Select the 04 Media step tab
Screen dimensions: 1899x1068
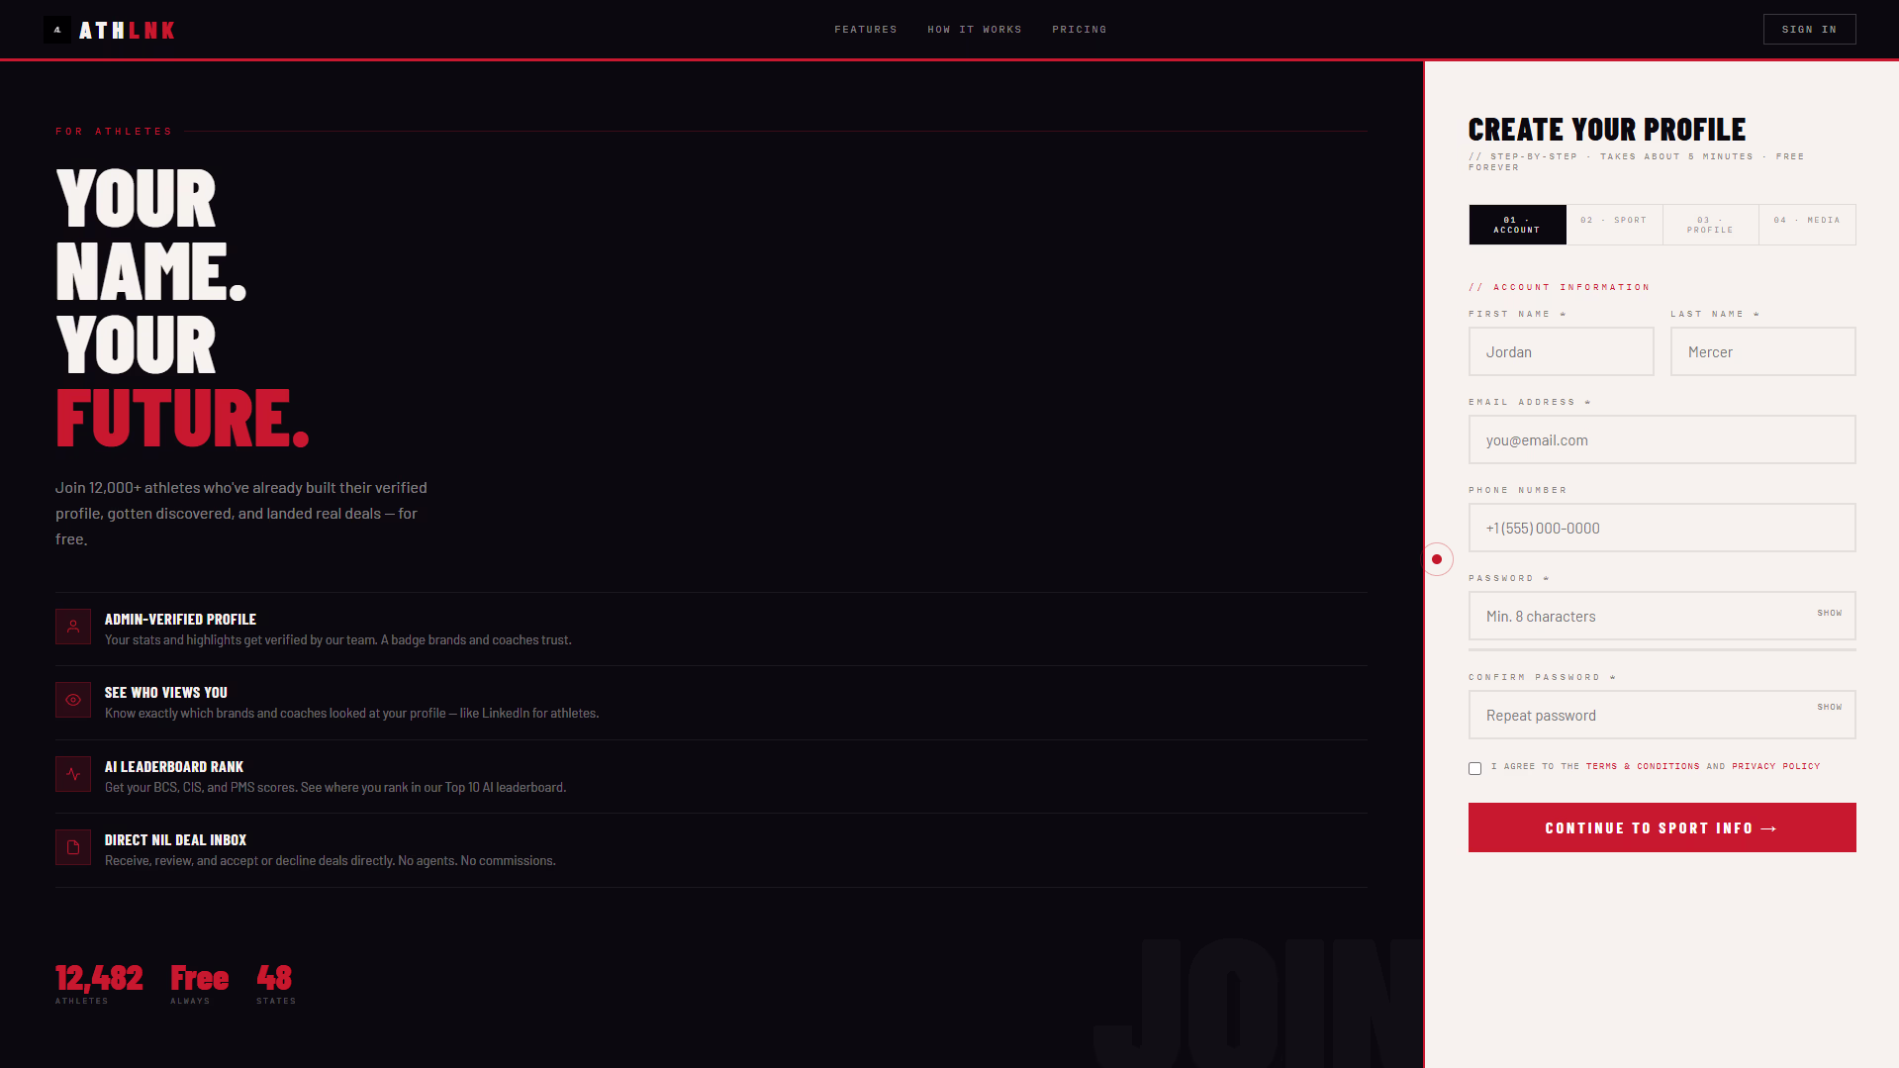[1807, 225]
